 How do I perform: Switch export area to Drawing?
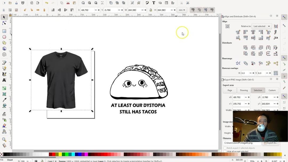click(x=244, y=90)
